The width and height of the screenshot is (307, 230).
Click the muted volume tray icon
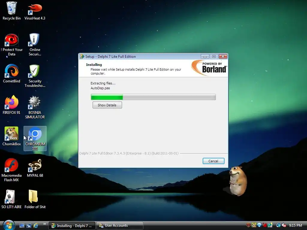[x=284, y=225]
